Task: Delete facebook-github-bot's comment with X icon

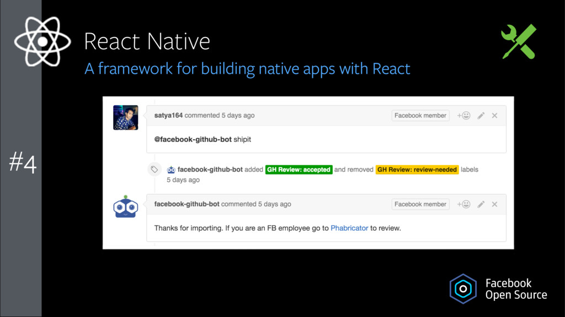Action: (x=495, y=204)
